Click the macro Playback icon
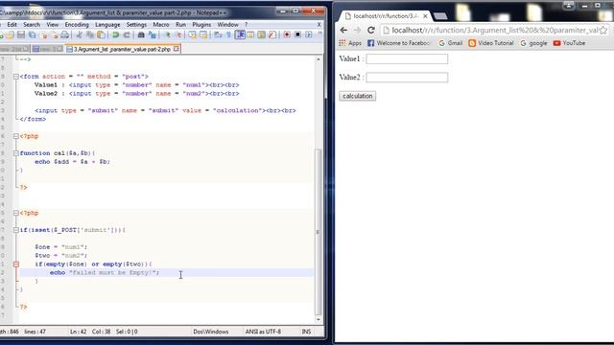 [309, 35]
